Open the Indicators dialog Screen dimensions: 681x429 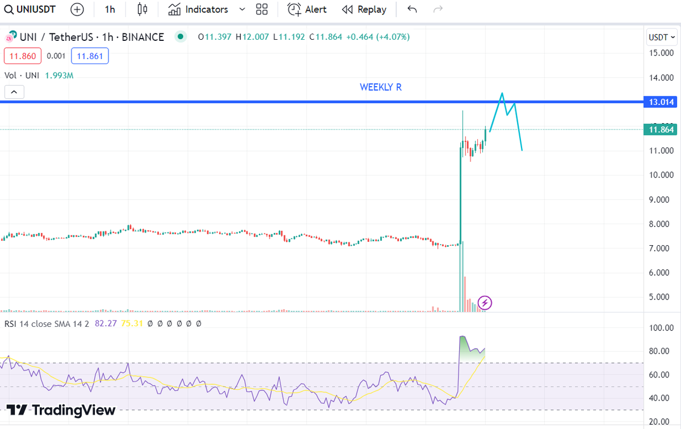pos(199,9)
